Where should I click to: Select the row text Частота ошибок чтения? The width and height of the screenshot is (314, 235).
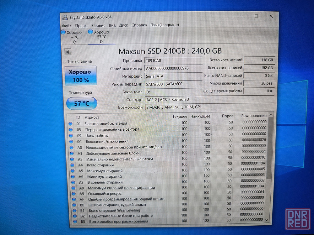click(x=106, y=123)
